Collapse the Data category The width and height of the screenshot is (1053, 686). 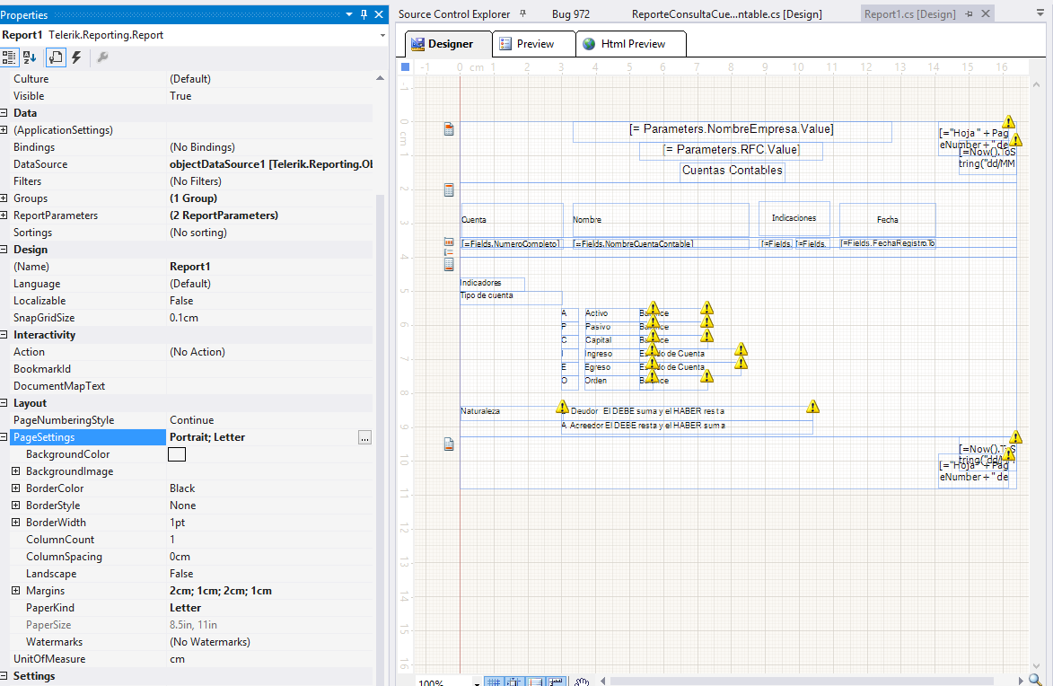4,113
